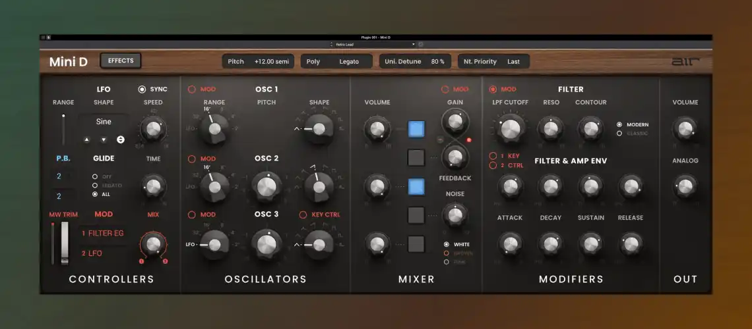Click the mod wheel next to MW TRIM
This screenshot has height=329, width=752.
[x=65, y=243]
